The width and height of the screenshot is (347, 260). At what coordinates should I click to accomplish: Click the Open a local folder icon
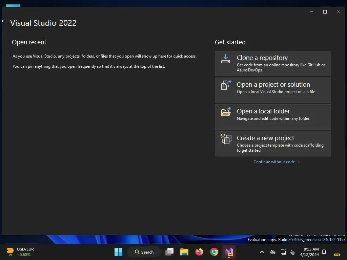click(226, 112)
